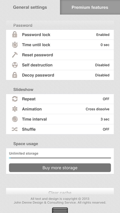Select the General settings tab

pyautogui.click(x=30, y=7)
